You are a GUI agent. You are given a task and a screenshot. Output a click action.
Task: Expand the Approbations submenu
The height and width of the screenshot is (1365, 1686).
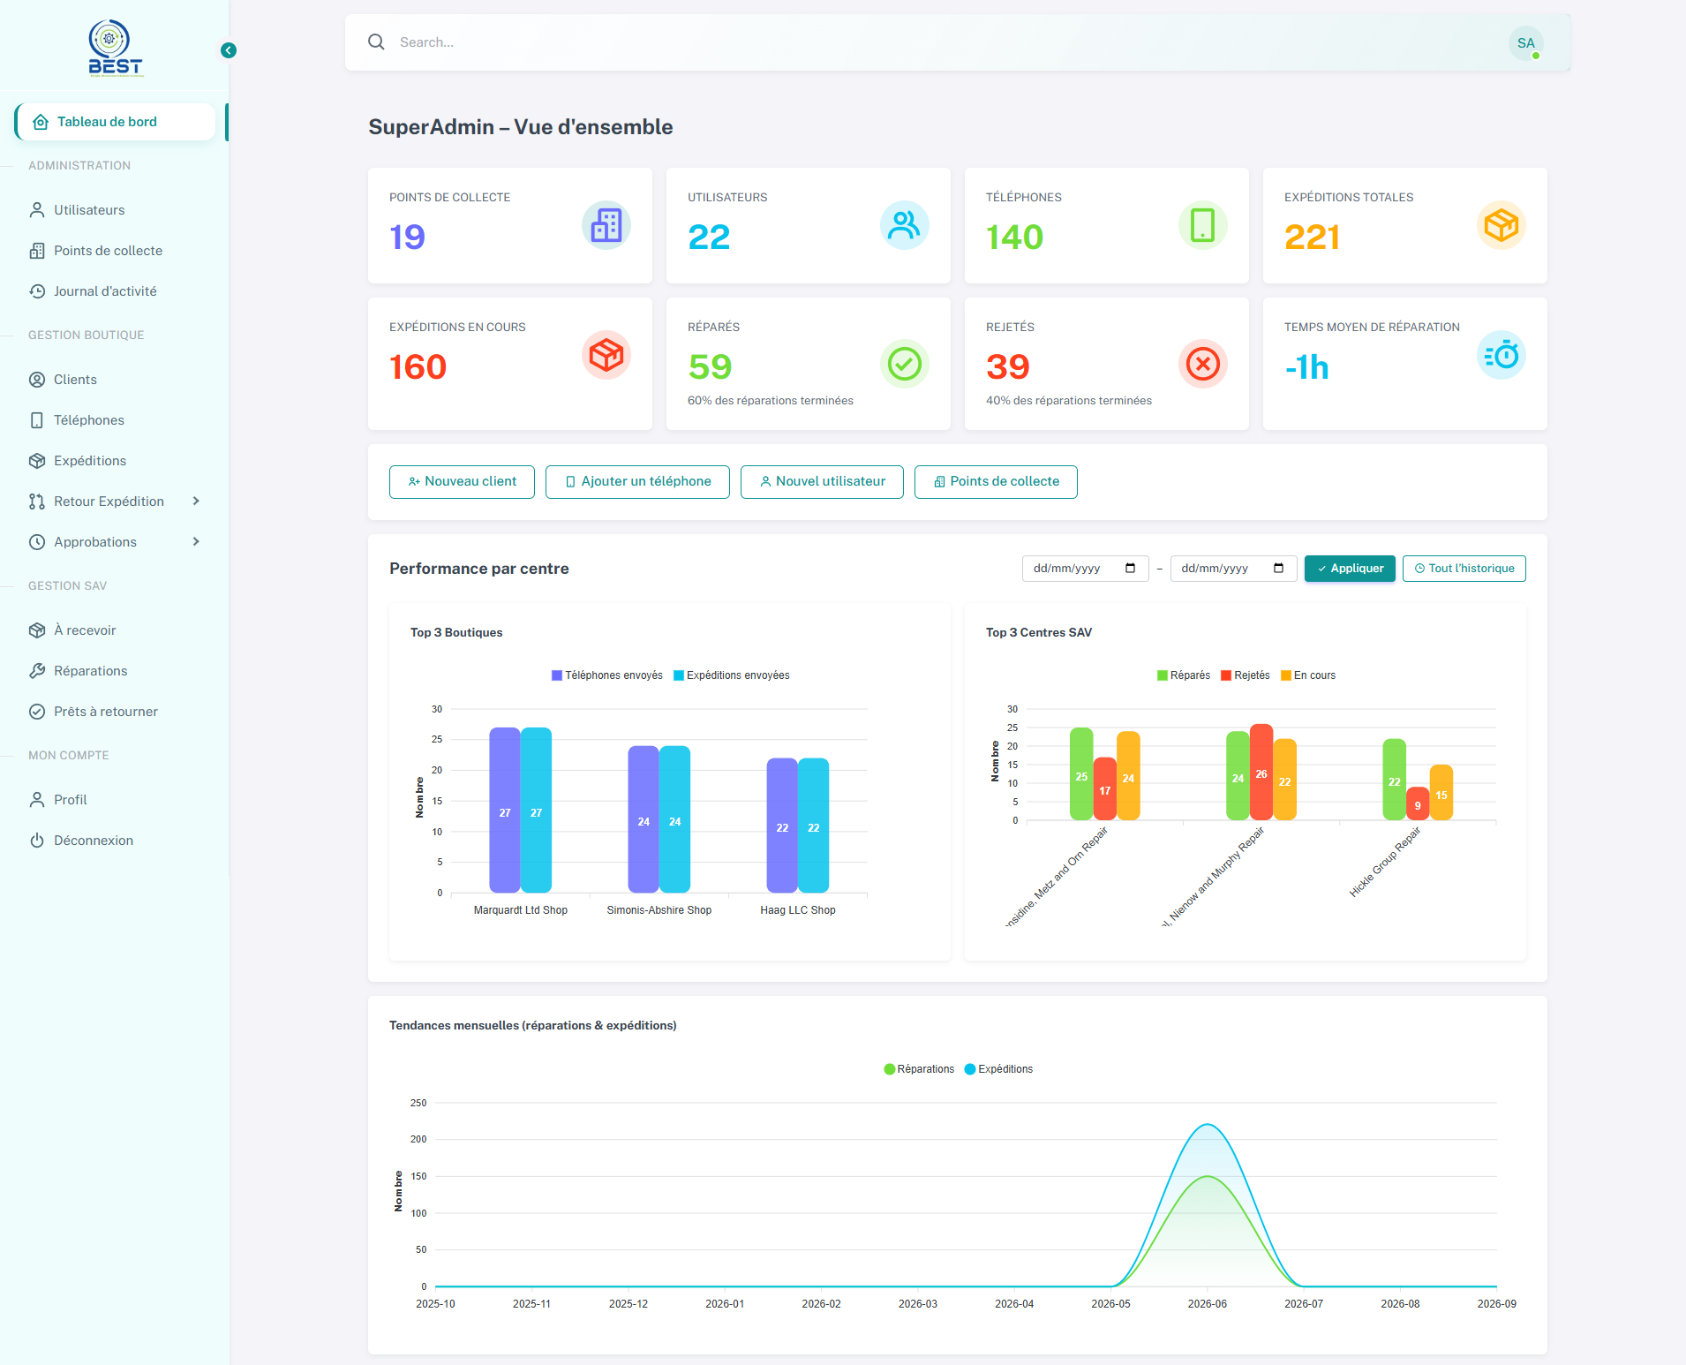[x=196, y=542]
